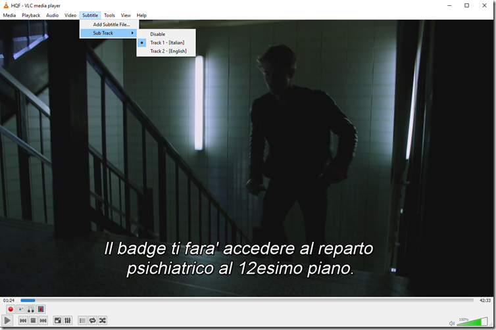Take a snapshot with the camera icon
Screen dimensions: 496x330
click(20, 309)
